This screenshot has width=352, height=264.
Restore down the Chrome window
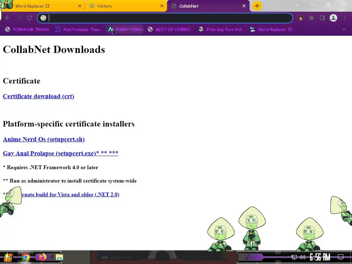pyautogui.click(x=328, y=5)
